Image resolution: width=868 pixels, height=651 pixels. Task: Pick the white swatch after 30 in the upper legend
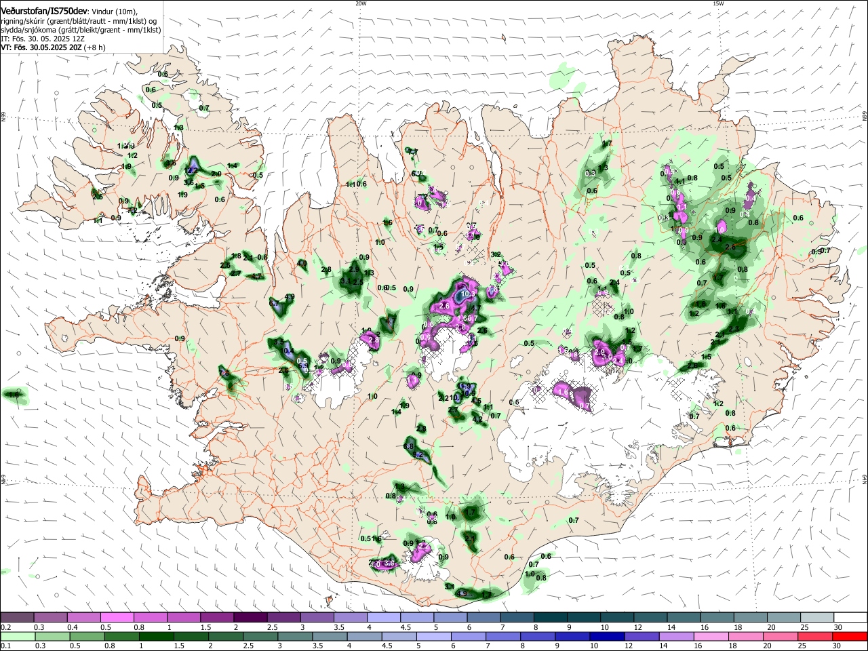[x=851, y=618]
